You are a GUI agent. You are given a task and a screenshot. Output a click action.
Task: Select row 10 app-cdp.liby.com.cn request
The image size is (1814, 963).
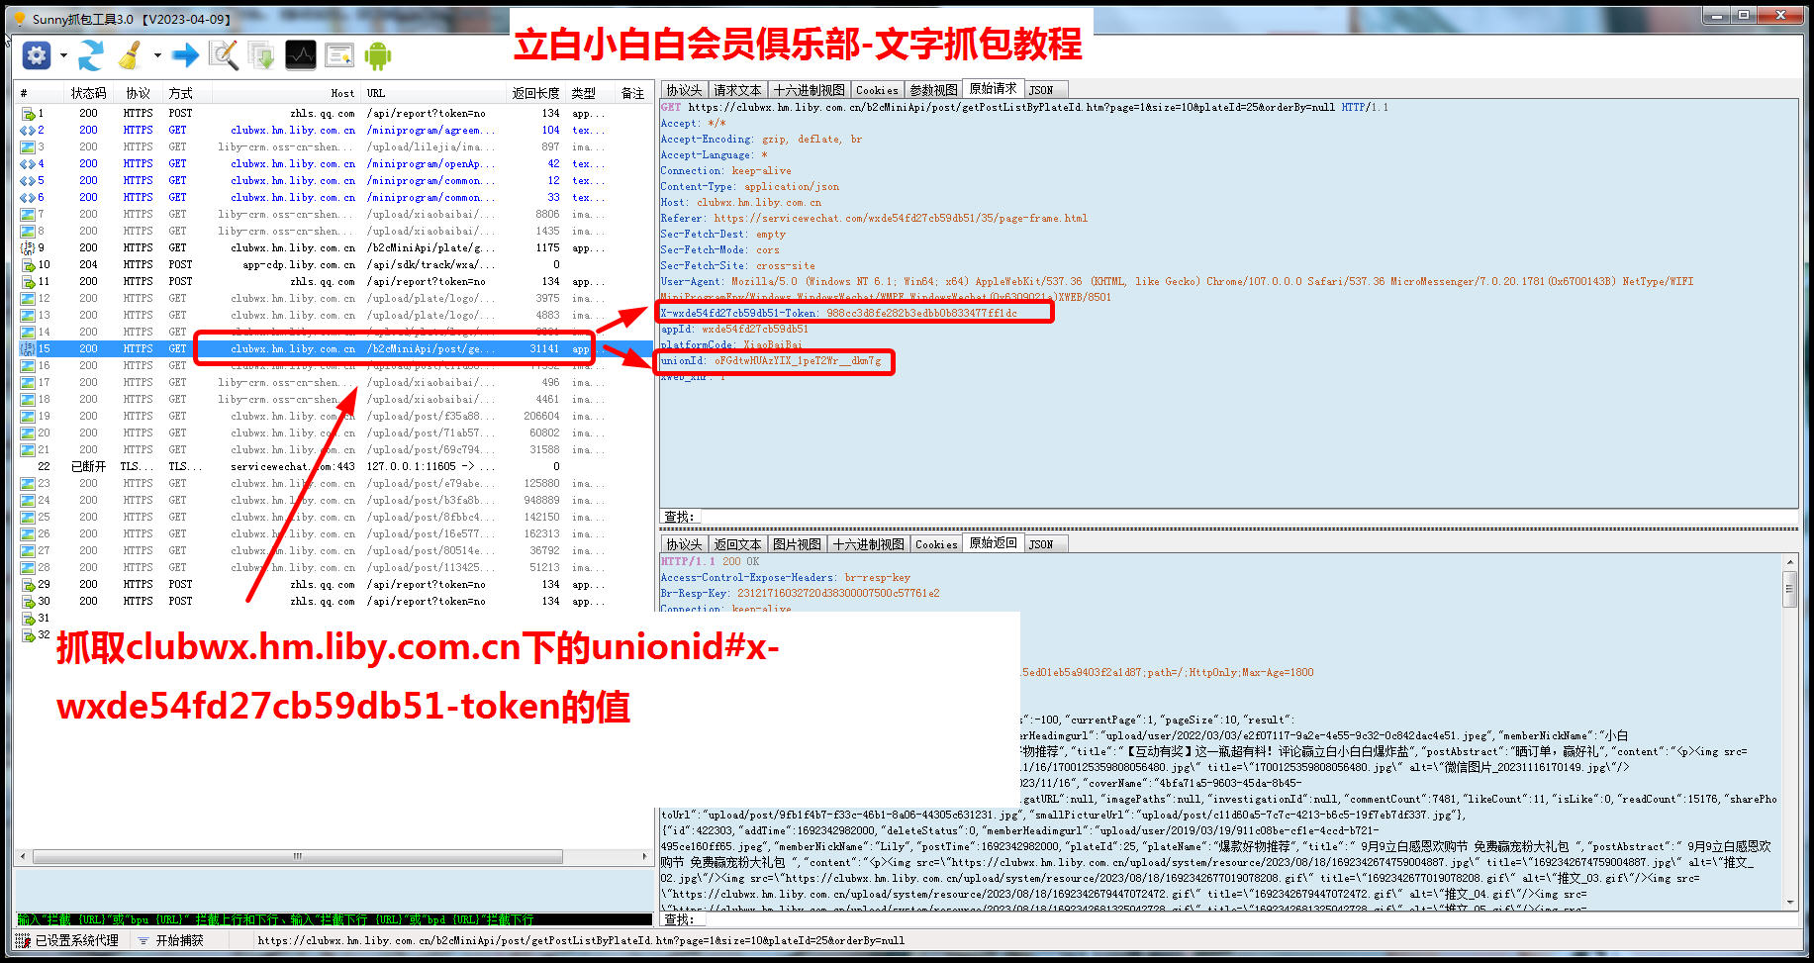pyautogui.click(x=334, y=265)
